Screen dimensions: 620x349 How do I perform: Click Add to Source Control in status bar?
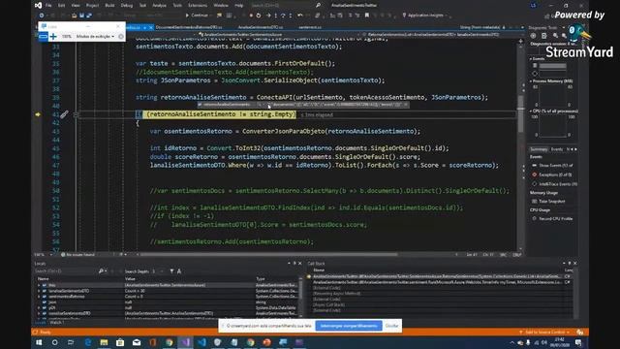(544, 332)
